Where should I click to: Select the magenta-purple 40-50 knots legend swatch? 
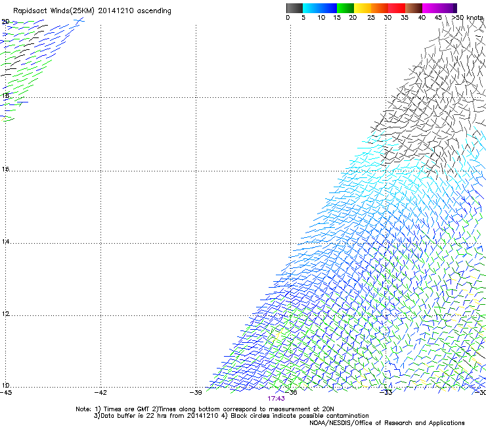coord(439,8)
